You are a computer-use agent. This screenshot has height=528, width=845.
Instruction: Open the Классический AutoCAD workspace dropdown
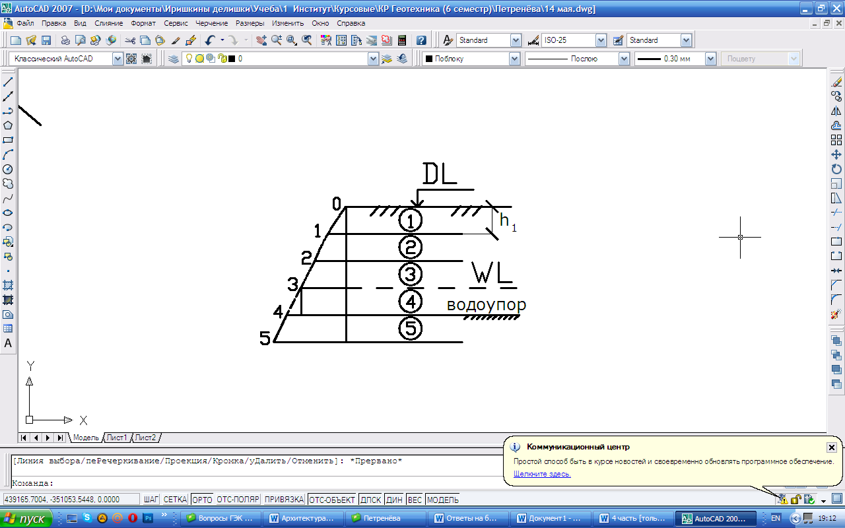(x=118, y=59)
